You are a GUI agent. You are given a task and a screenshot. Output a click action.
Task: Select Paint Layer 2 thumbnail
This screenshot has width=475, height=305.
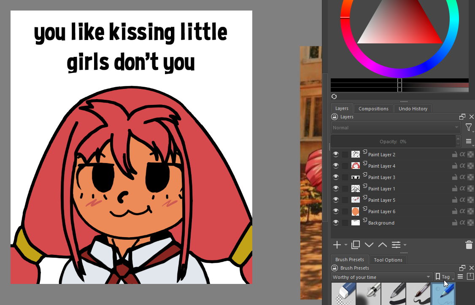point(355,154)
